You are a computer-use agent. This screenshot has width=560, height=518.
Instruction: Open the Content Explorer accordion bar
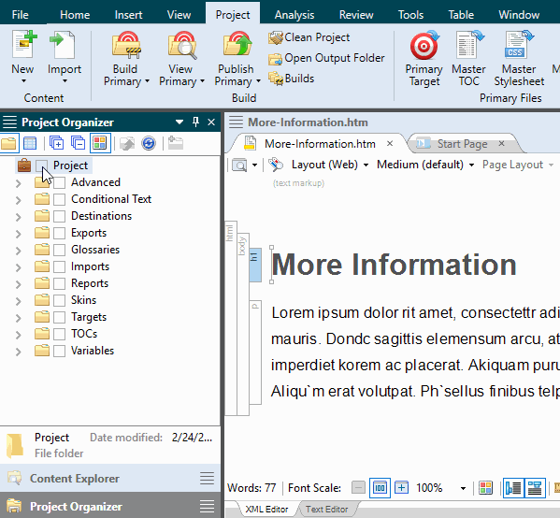pyautogui.click(x=110, y=478)
